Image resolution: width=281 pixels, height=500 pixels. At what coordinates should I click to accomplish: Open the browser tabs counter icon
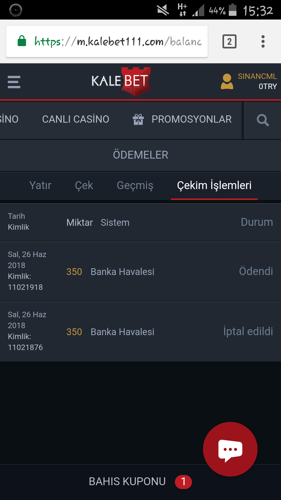229,41
